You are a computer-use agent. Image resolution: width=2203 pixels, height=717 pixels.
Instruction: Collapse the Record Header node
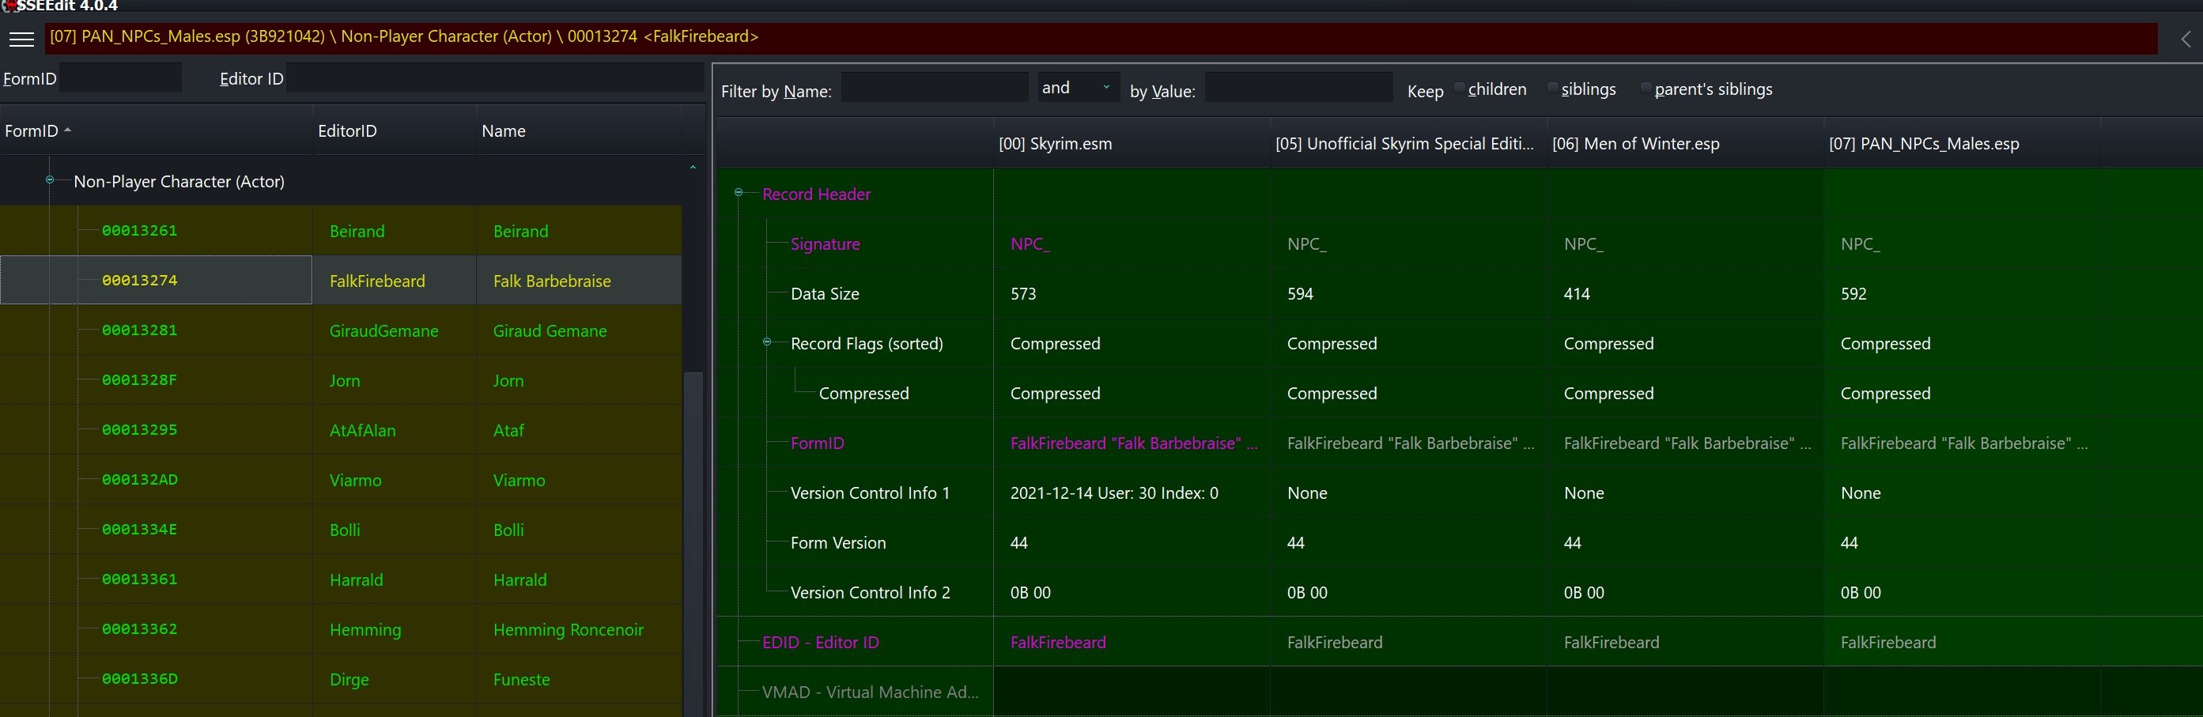tap(738, 192)
